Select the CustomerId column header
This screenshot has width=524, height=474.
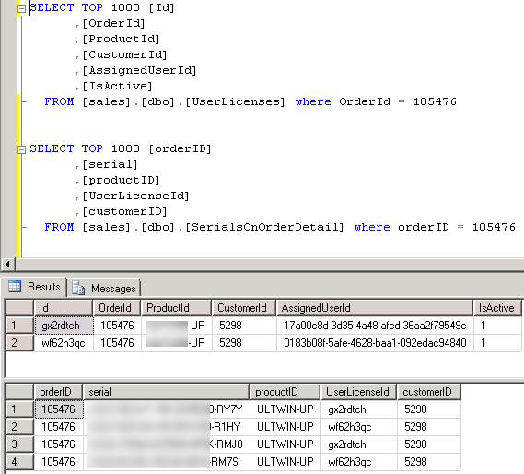coord(244,308)
